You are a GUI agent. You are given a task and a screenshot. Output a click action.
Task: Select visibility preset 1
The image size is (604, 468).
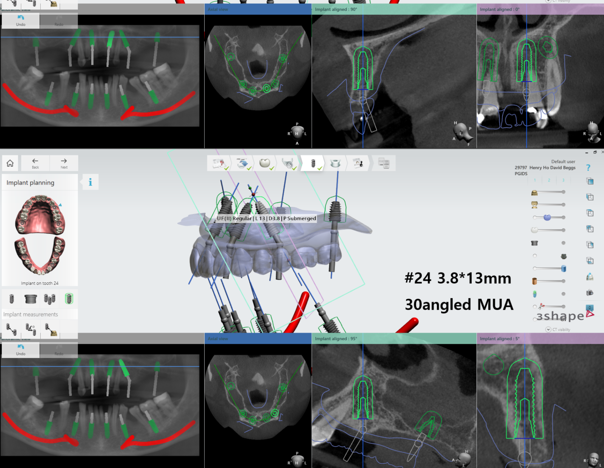(535, 180)
